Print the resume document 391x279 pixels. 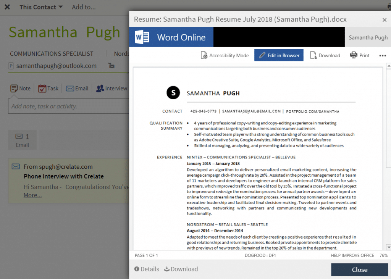(x=360, y=55)
